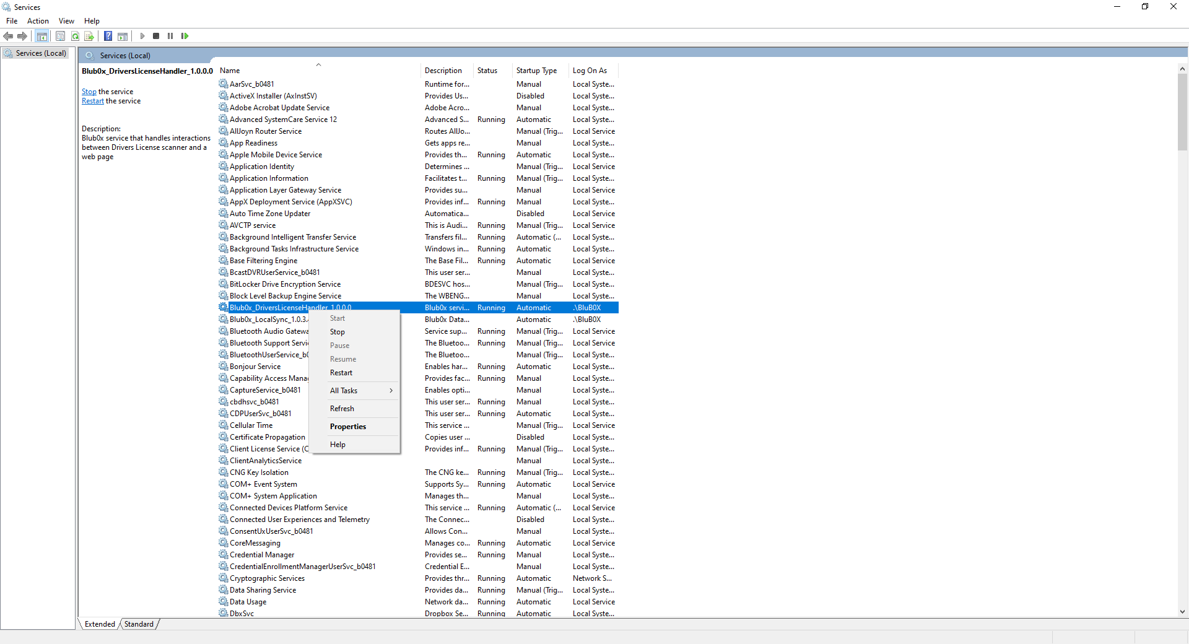Sort services by Name column header

[x=230, y=71]
